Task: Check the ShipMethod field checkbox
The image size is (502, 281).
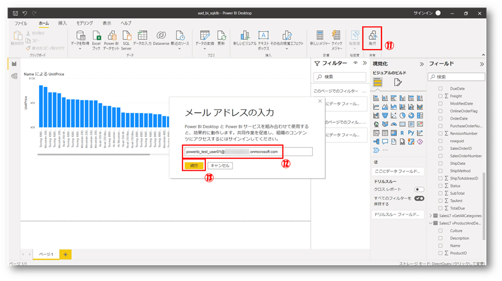Action: (441, 171)
